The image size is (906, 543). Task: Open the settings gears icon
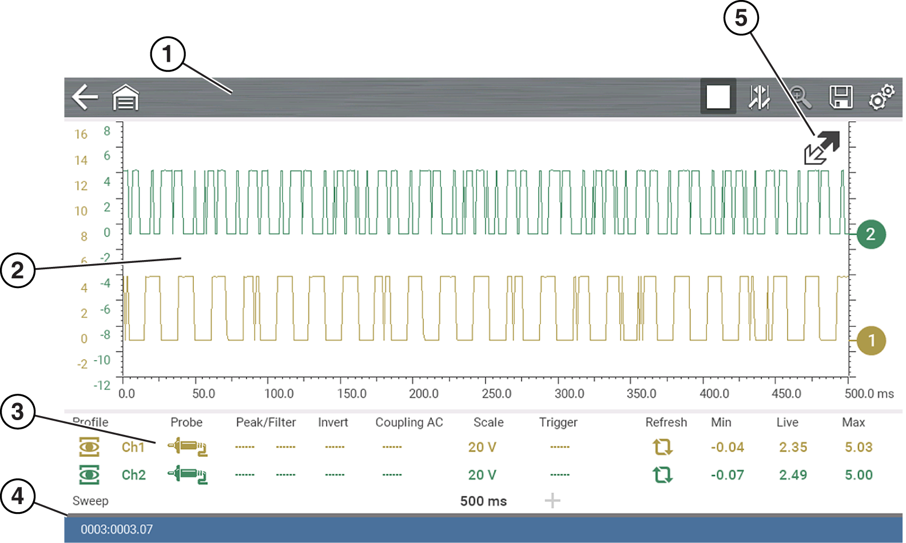[x=881, y=97]
